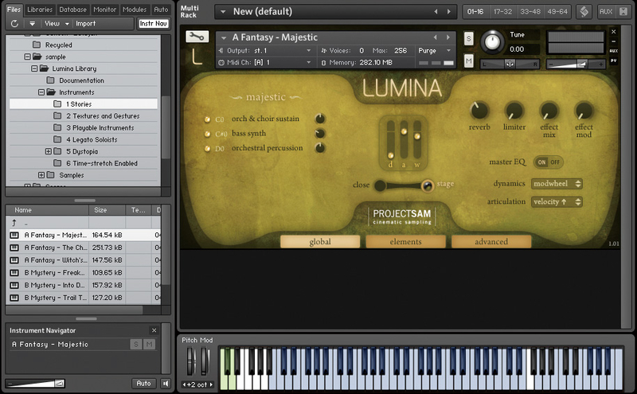Select next multi with right arrow beside New (default)
Screen dimensions: 637x394
[x=449, y=12]
